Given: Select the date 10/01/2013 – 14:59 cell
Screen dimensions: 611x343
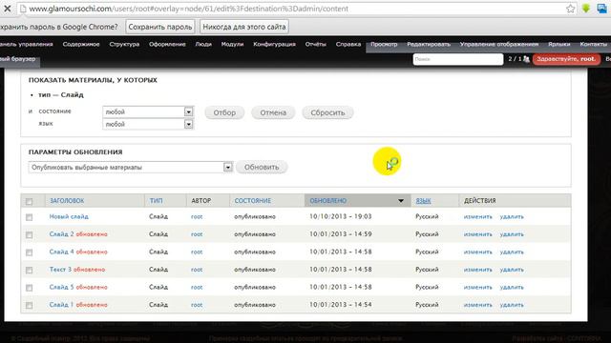Looking at the screenshot, I should [x=341, y=234].
